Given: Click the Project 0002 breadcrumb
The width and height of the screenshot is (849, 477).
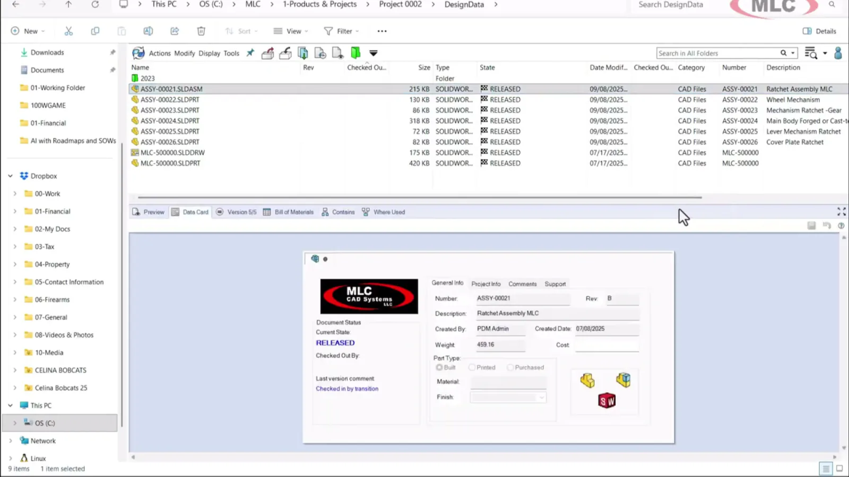Looking at the screenshot, I should tap(401, 4).
